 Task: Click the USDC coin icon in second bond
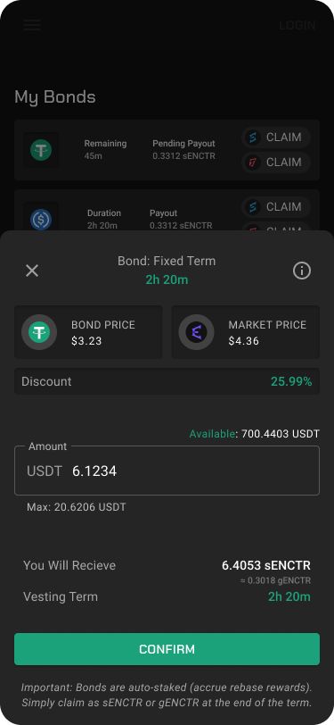(41, 219)
